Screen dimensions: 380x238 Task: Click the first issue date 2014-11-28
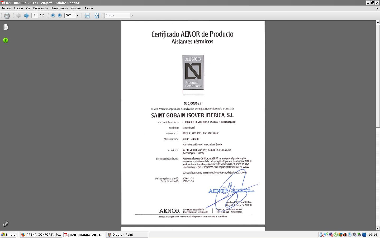[188, 178]
